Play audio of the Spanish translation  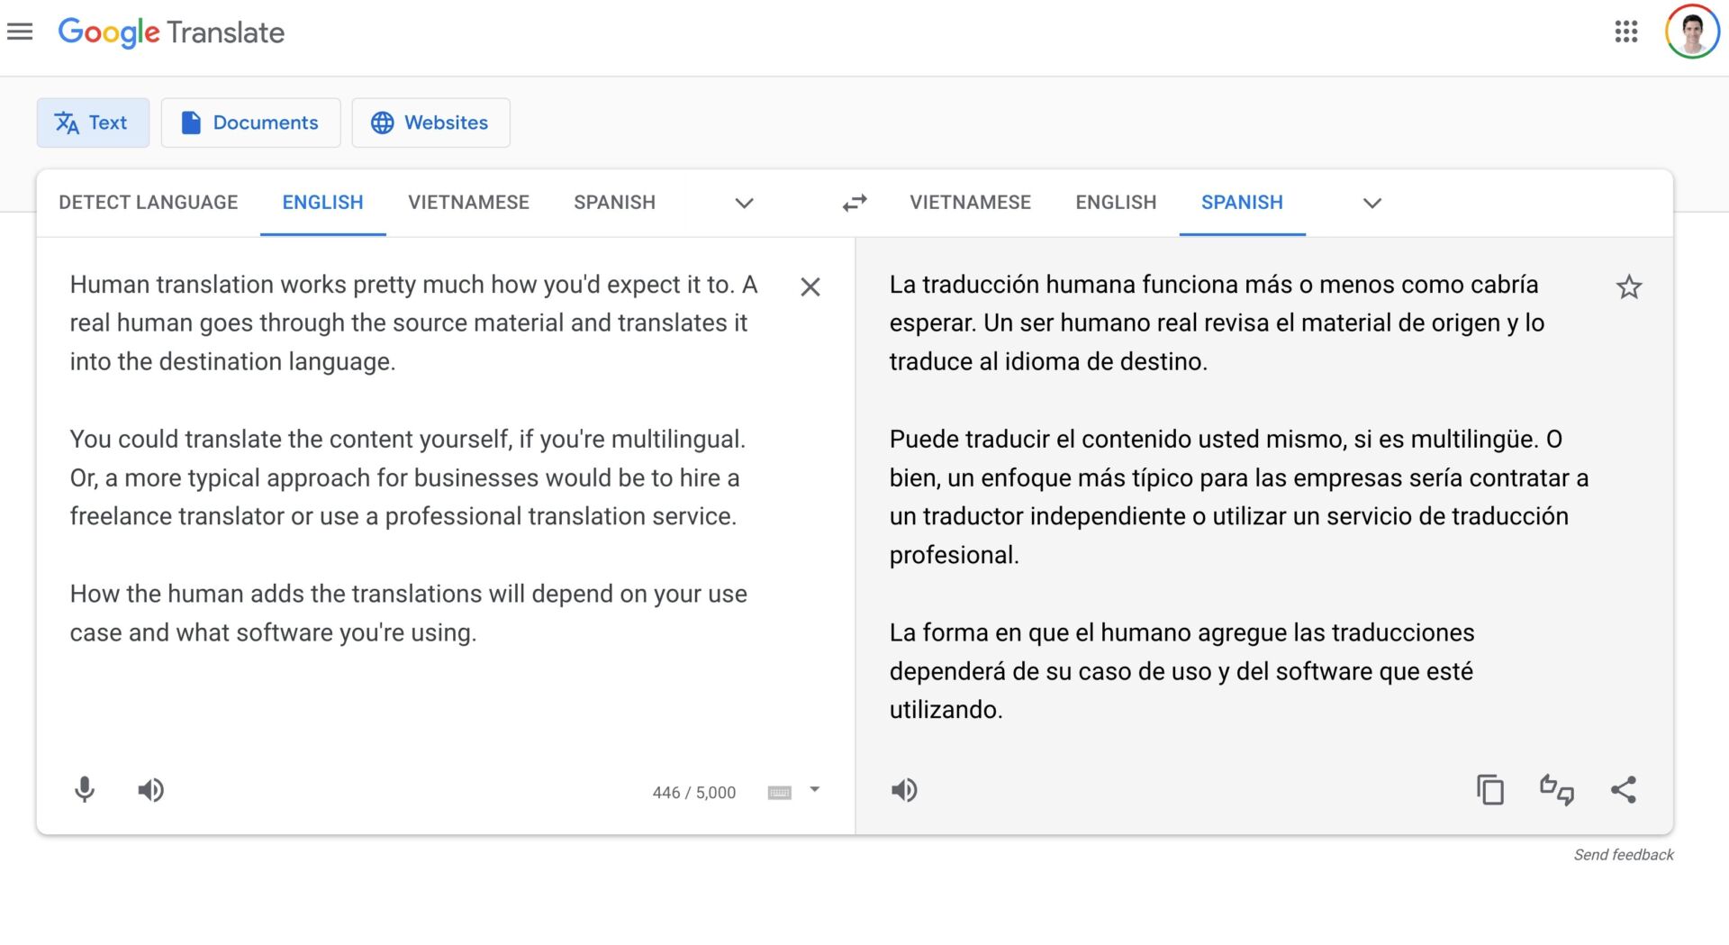point(904,790)
